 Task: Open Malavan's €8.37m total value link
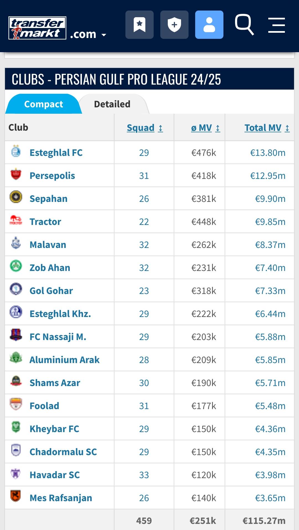coord(270,245)
